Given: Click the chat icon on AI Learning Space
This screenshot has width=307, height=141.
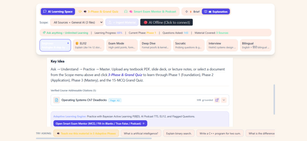Looking at the screenshot, I should [x=45, y=11].
